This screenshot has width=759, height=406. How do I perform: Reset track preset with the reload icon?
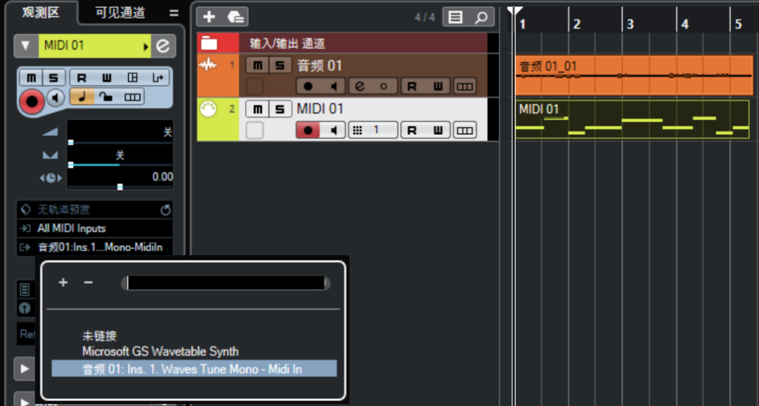[166, 209]
